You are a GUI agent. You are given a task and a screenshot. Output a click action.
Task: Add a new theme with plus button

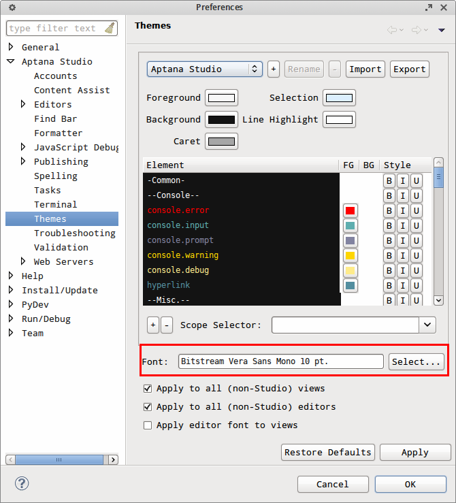click(x=274, y=69)
